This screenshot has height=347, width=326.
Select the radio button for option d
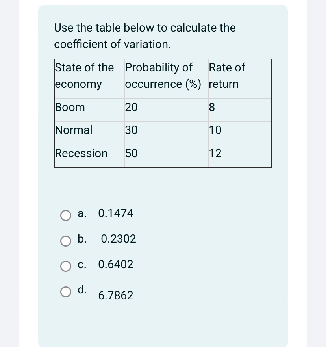tap(66, 292)
